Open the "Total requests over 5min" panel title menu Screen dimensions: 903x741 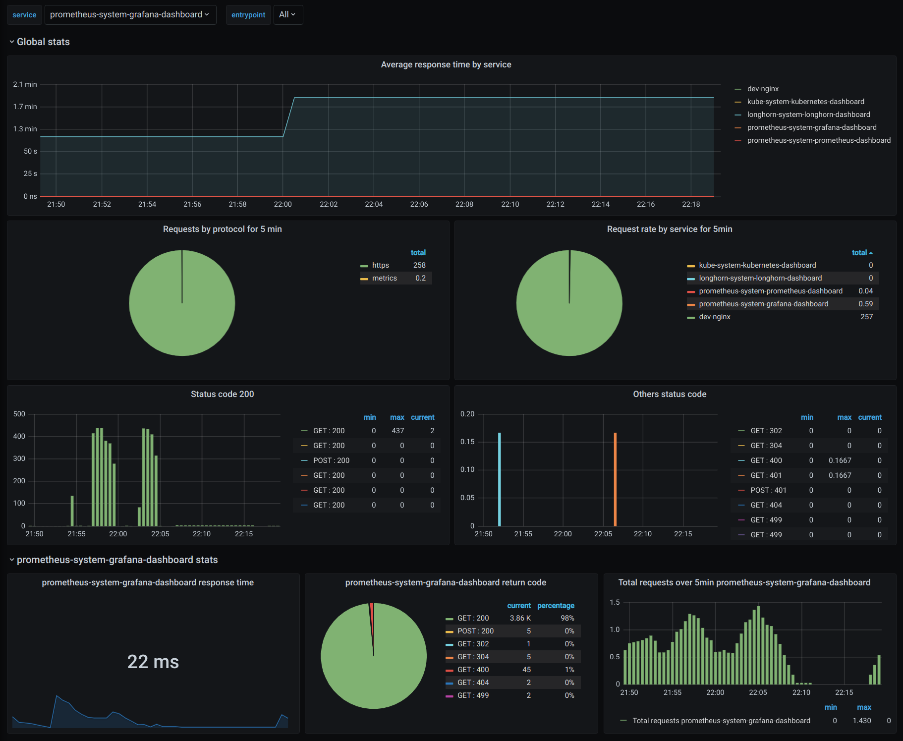[x=744, y=583]
